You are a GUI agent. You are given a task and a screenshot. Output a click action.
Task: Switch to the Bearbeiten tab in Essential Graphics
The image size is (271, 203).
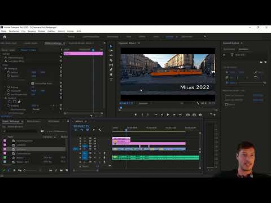pyautogui.click(x=243, y=49)
